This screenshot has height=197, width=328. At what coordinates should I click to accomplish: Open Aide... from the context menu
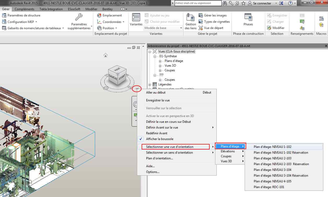point(177,166)
